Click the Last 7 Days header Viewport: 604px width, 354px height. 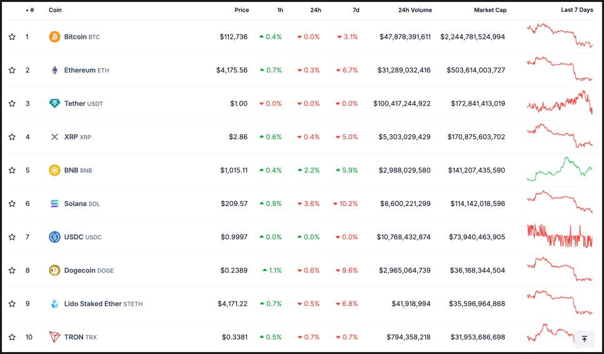(576, 11)
